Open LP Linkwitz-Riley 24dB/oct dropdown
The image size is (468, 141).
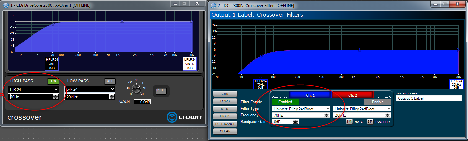[x=362, y=109]
